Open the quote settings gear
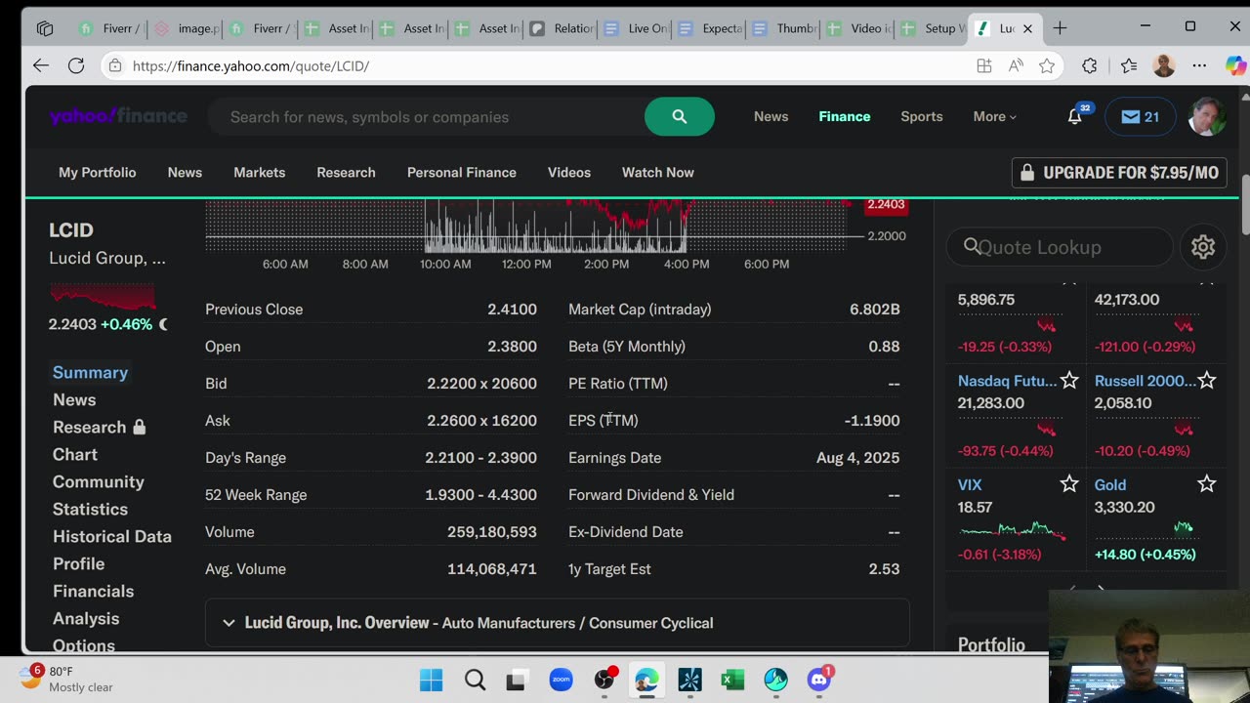 pyautogui.click(x=1203, y=247)
